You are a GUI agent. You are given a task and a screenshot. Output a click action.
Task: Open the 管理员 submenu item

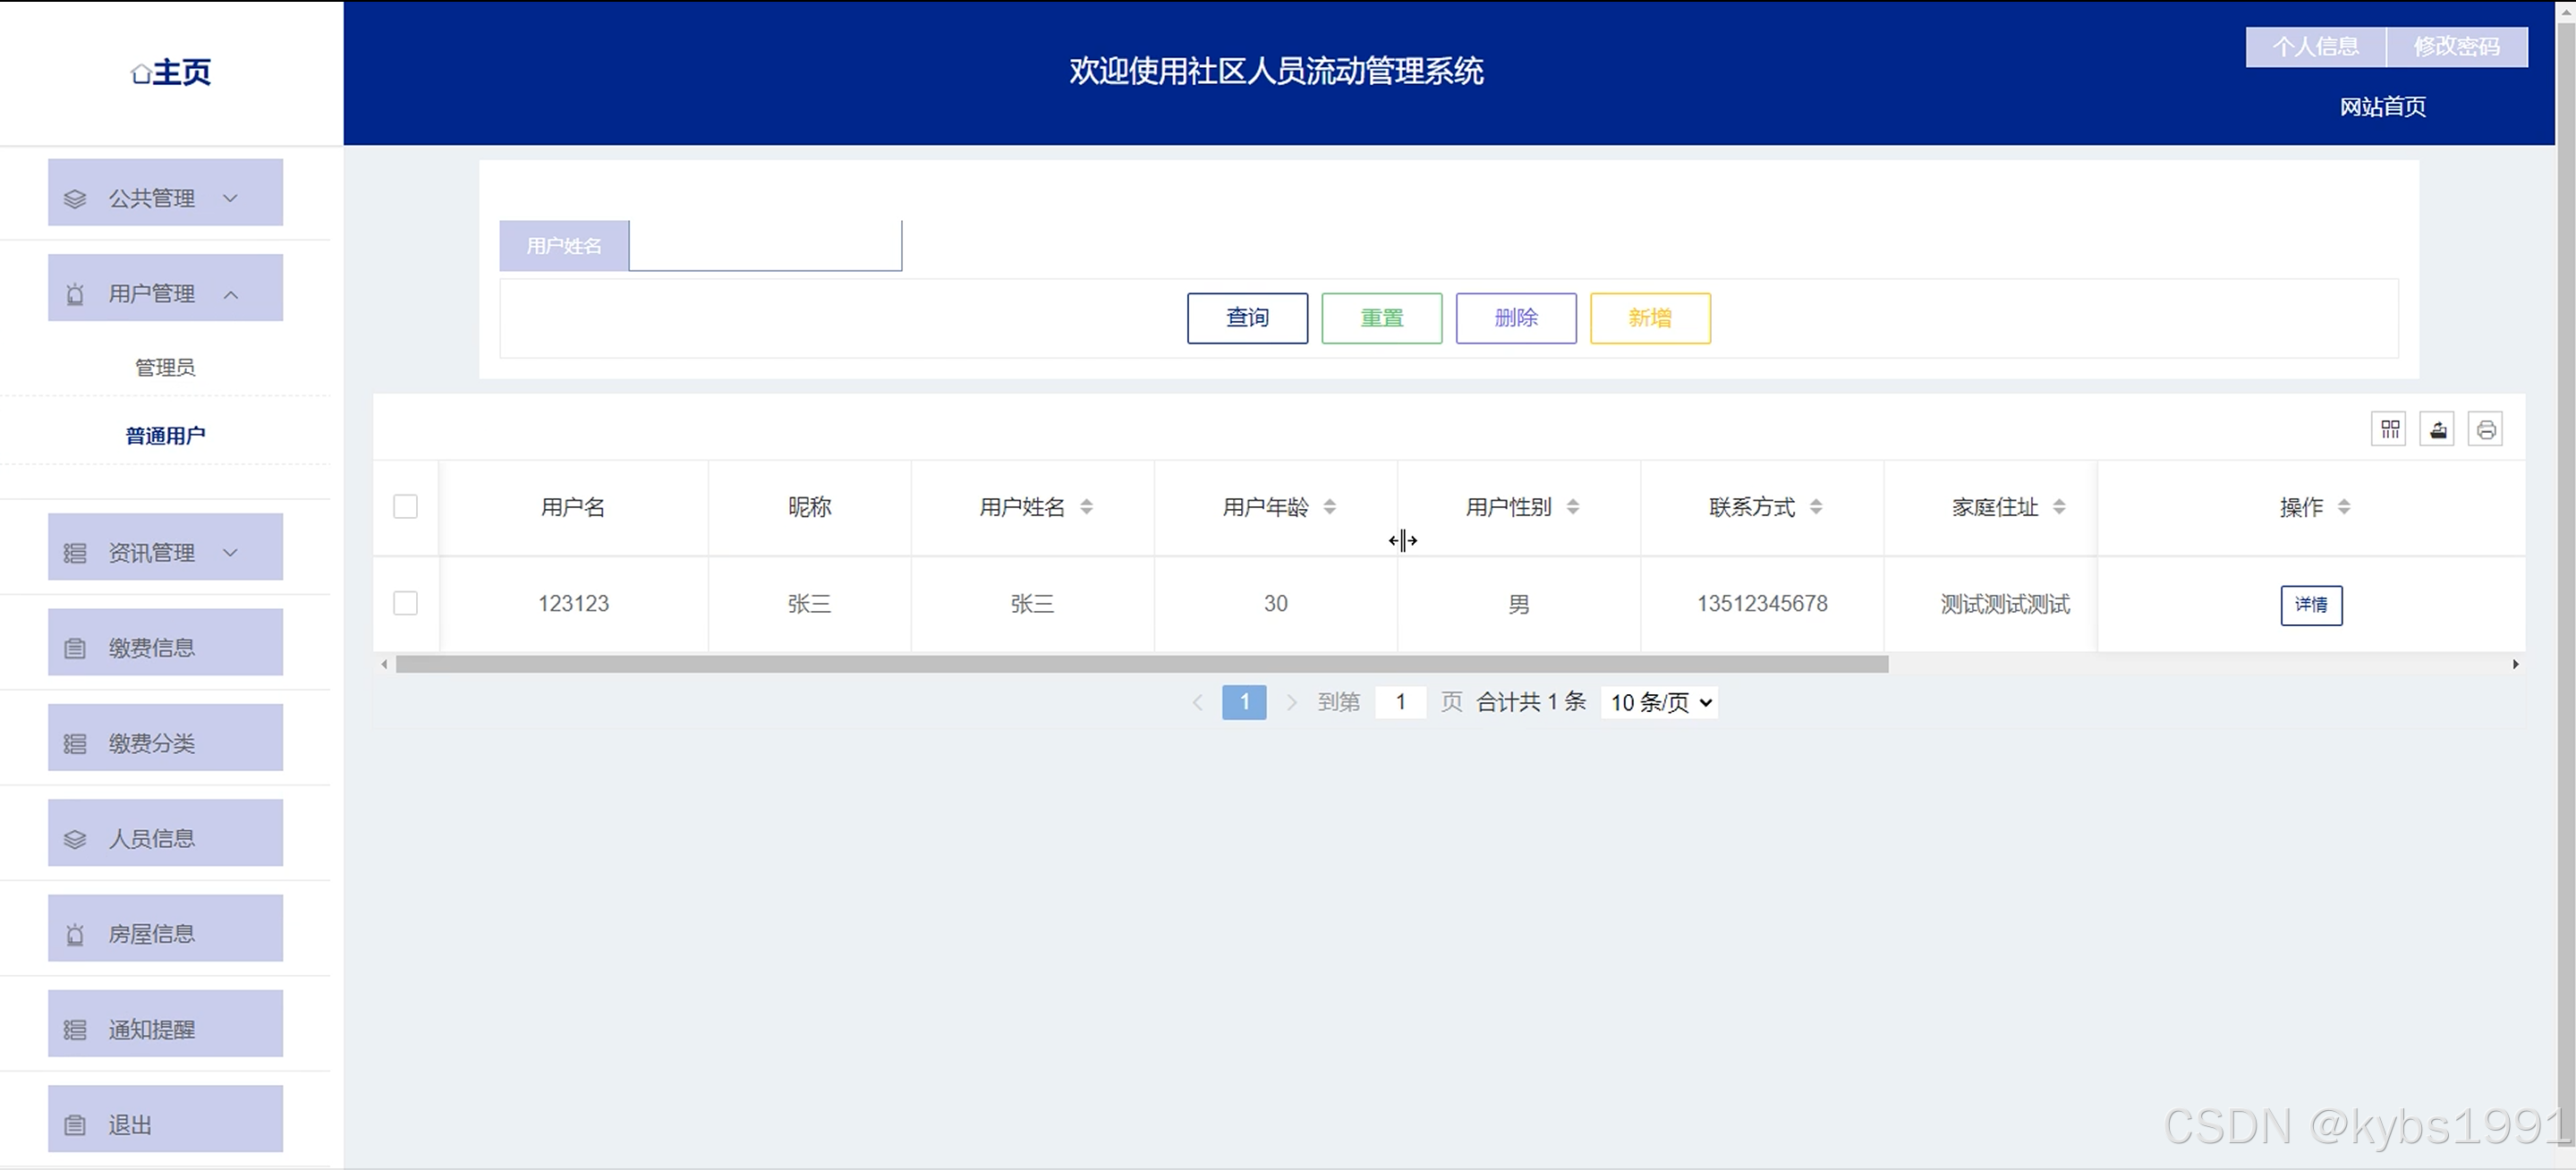[x=165, y=367]
